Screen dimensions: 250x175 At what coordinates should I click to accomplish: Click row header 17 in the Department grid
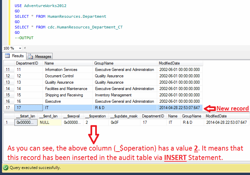(x=8, y=108)
